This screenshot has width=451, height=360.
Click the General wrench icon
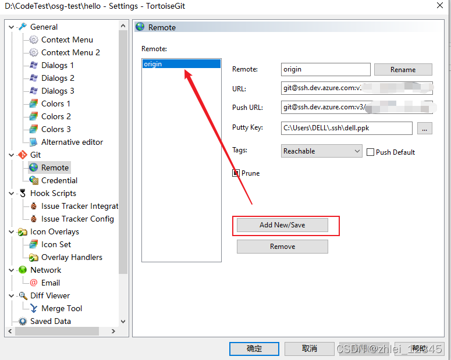pyautogui.click(x=23, y=27)
